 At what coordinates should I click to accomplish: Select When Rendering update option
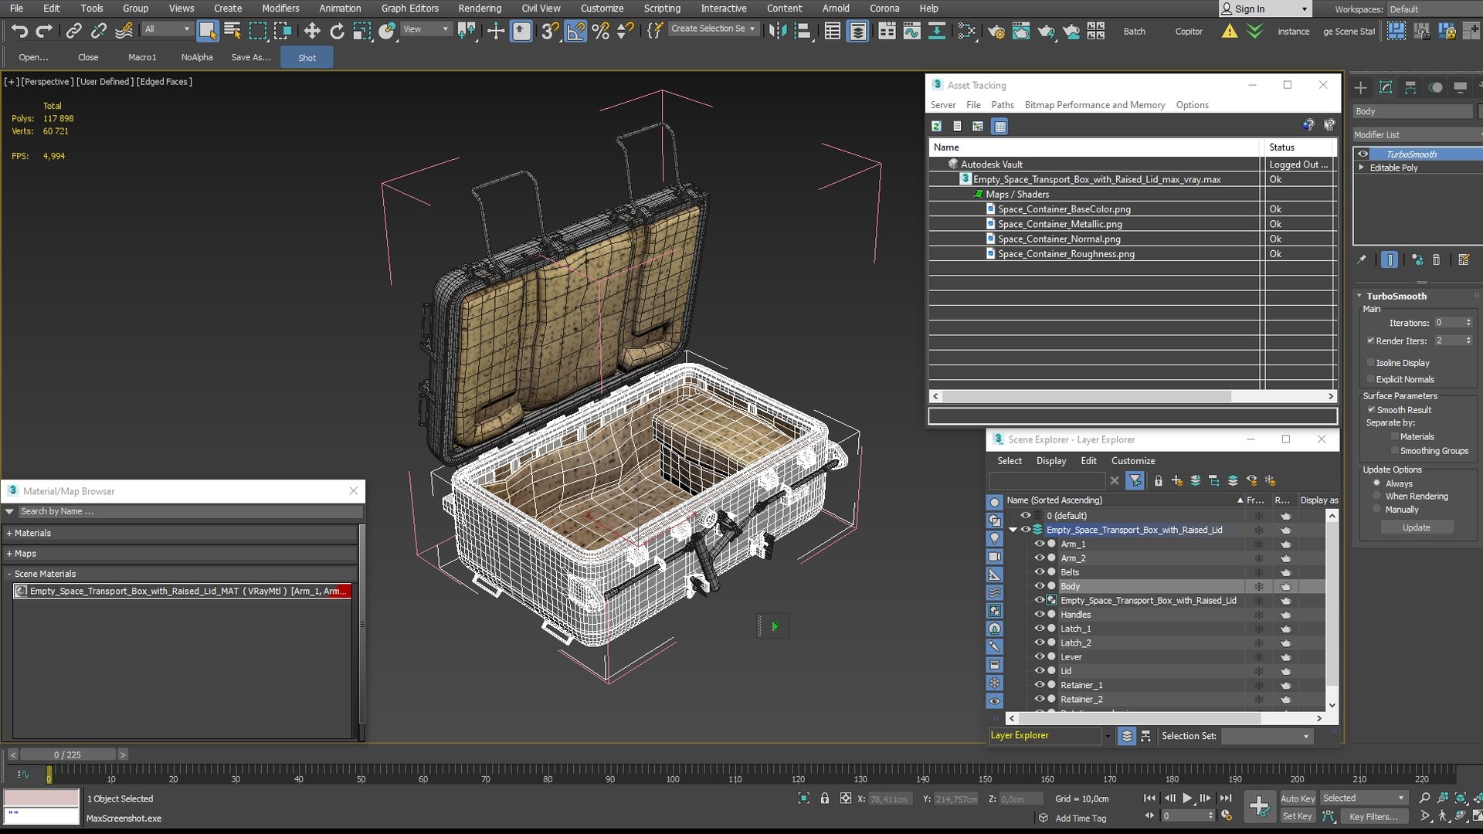pos(1376,497)
